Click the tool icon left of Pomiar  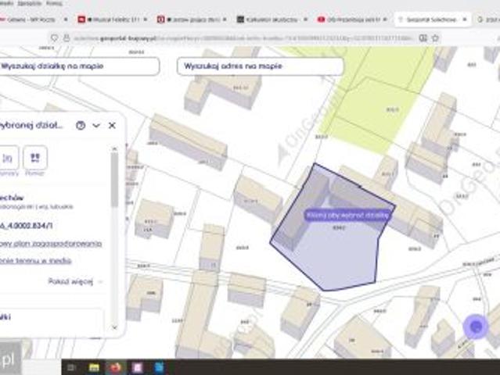[9, 159]
